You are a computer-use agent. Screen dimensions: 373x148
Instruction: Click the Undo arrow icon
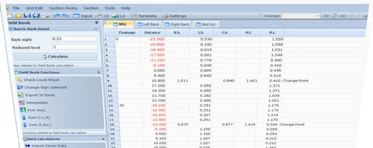(57, 16)
